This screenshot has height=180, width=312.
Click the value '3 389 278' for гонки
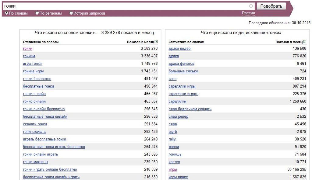point(149,48)
